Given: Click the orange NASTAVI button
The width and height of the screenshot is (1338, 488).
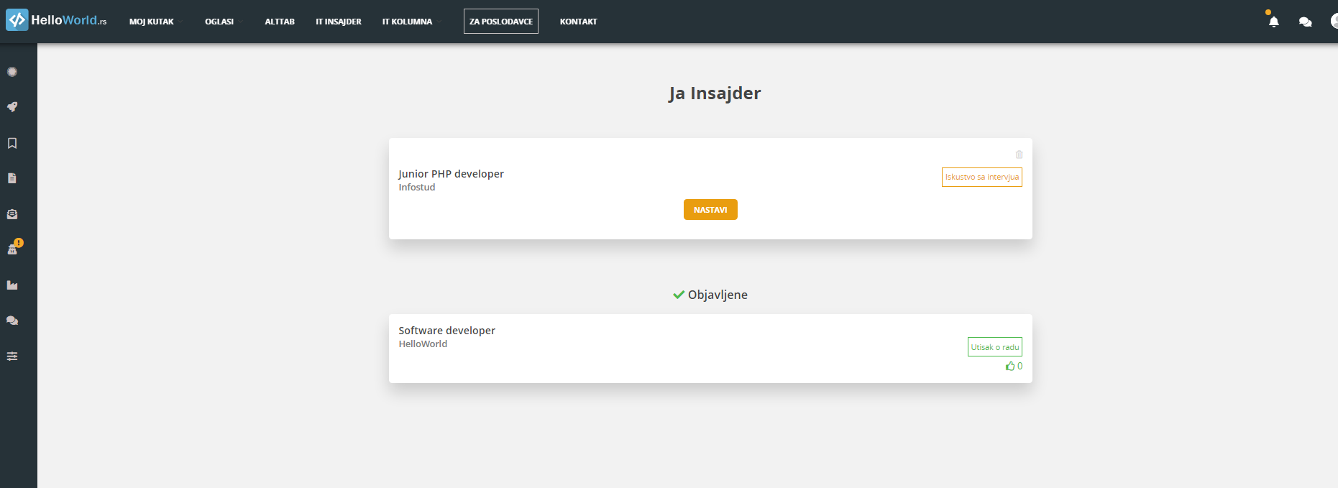Looking at the screenshot, I should coord(710,210).
